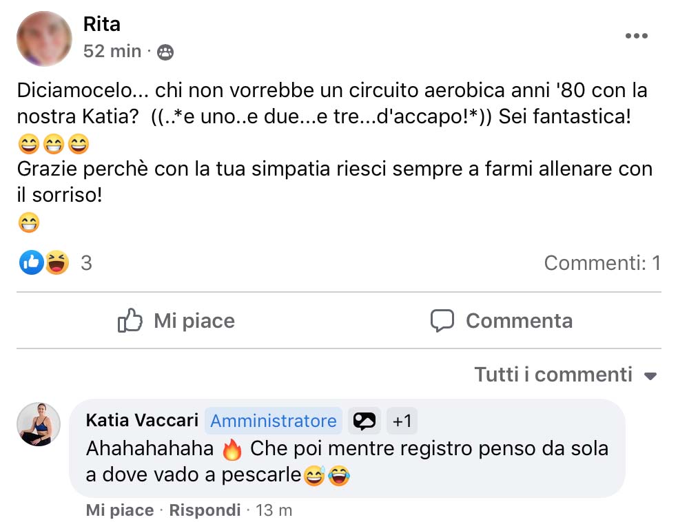Click the badge icon next to Amministratore
The height and width of the screenshot is (522, 678).
click(x=364, y=420)
